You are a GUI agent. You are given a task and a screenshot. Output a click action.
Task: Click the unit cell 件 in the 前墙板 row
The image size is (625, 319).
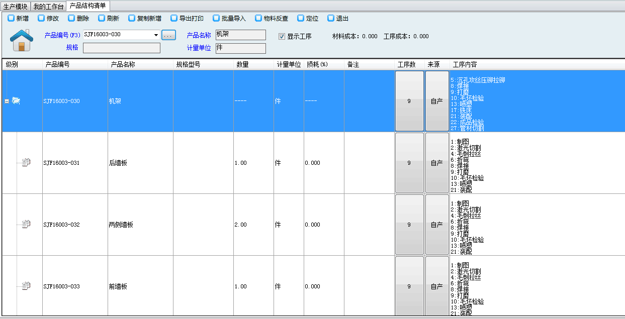(289, 286)
